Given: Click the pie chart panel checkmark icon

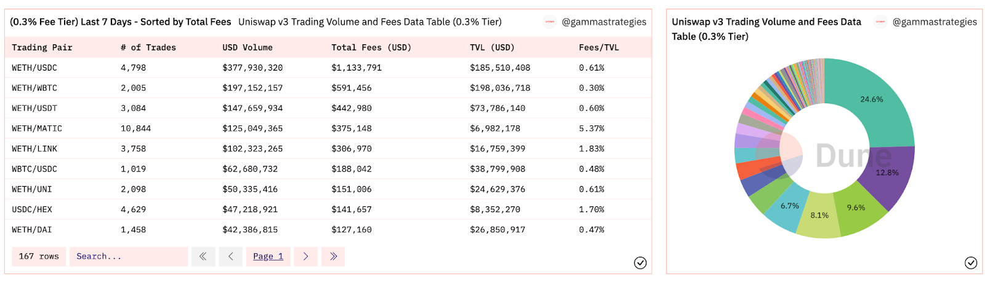Looking at the screenshot, I should tap(971, 263).
